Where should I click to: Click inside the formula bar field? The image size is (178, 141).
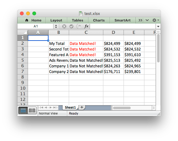coord(123,27)
